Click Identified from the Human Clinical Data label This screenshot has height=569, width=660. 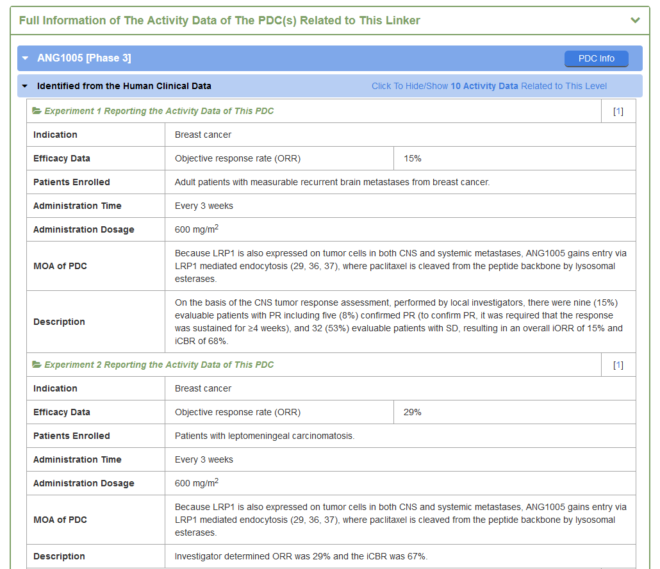[x=124, y=86]
